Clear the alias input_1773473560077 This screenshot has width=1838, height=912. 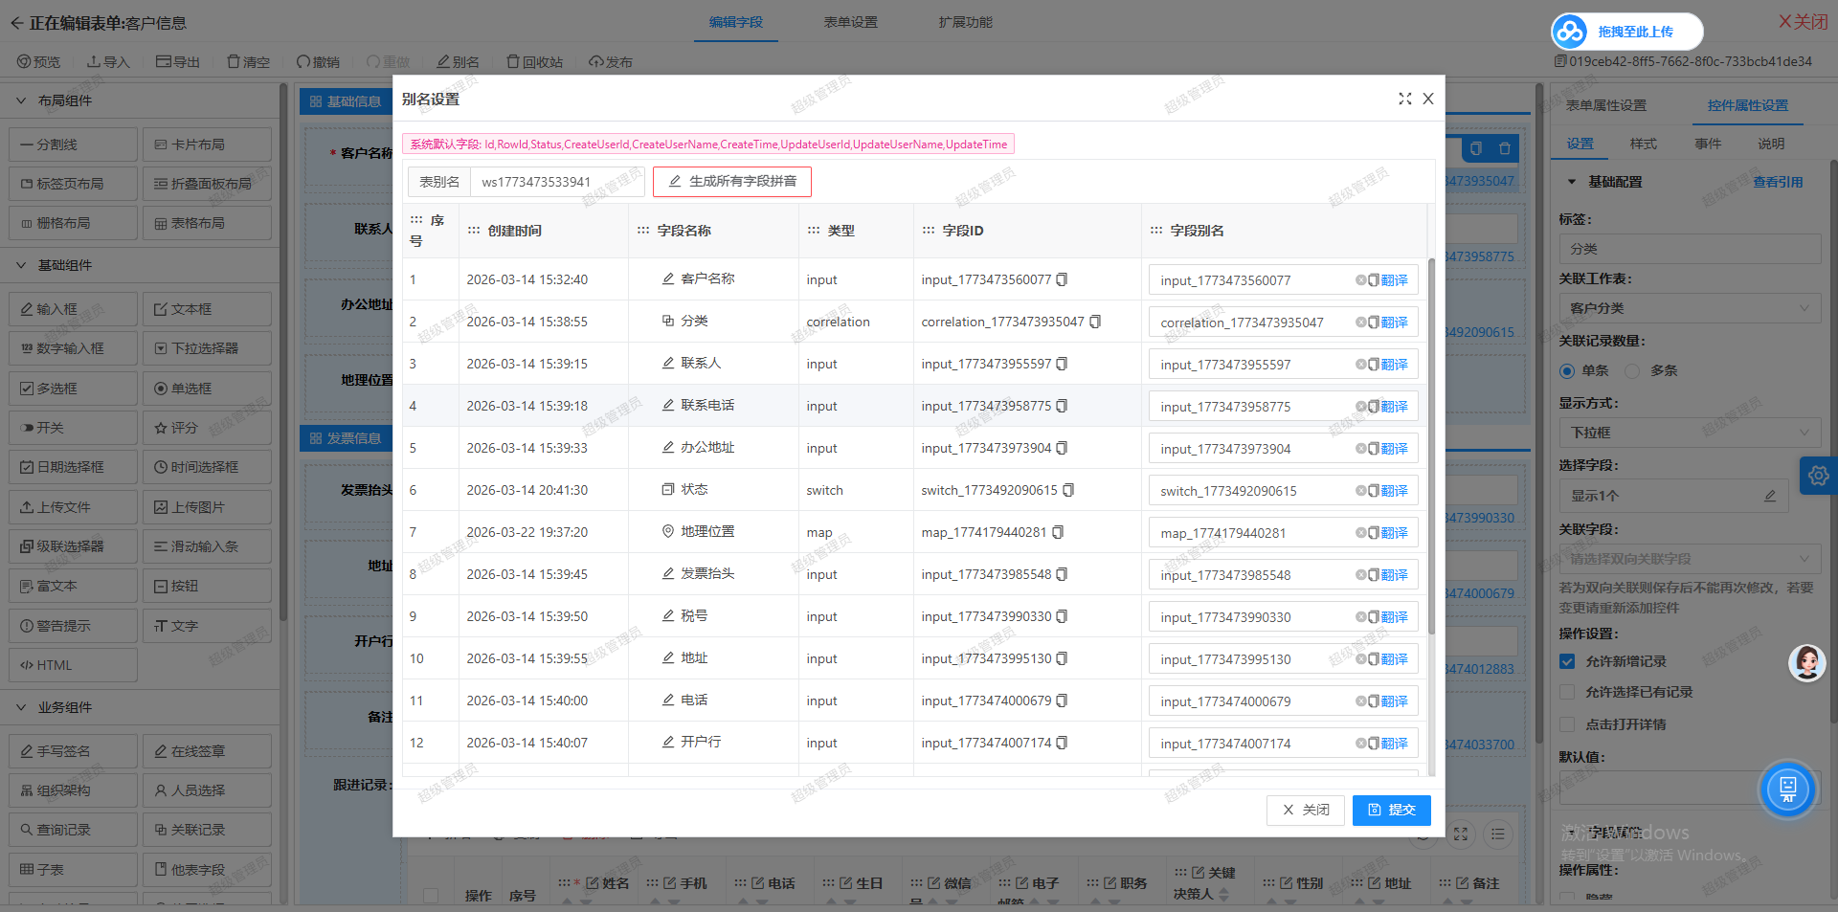pos(1360,280)
